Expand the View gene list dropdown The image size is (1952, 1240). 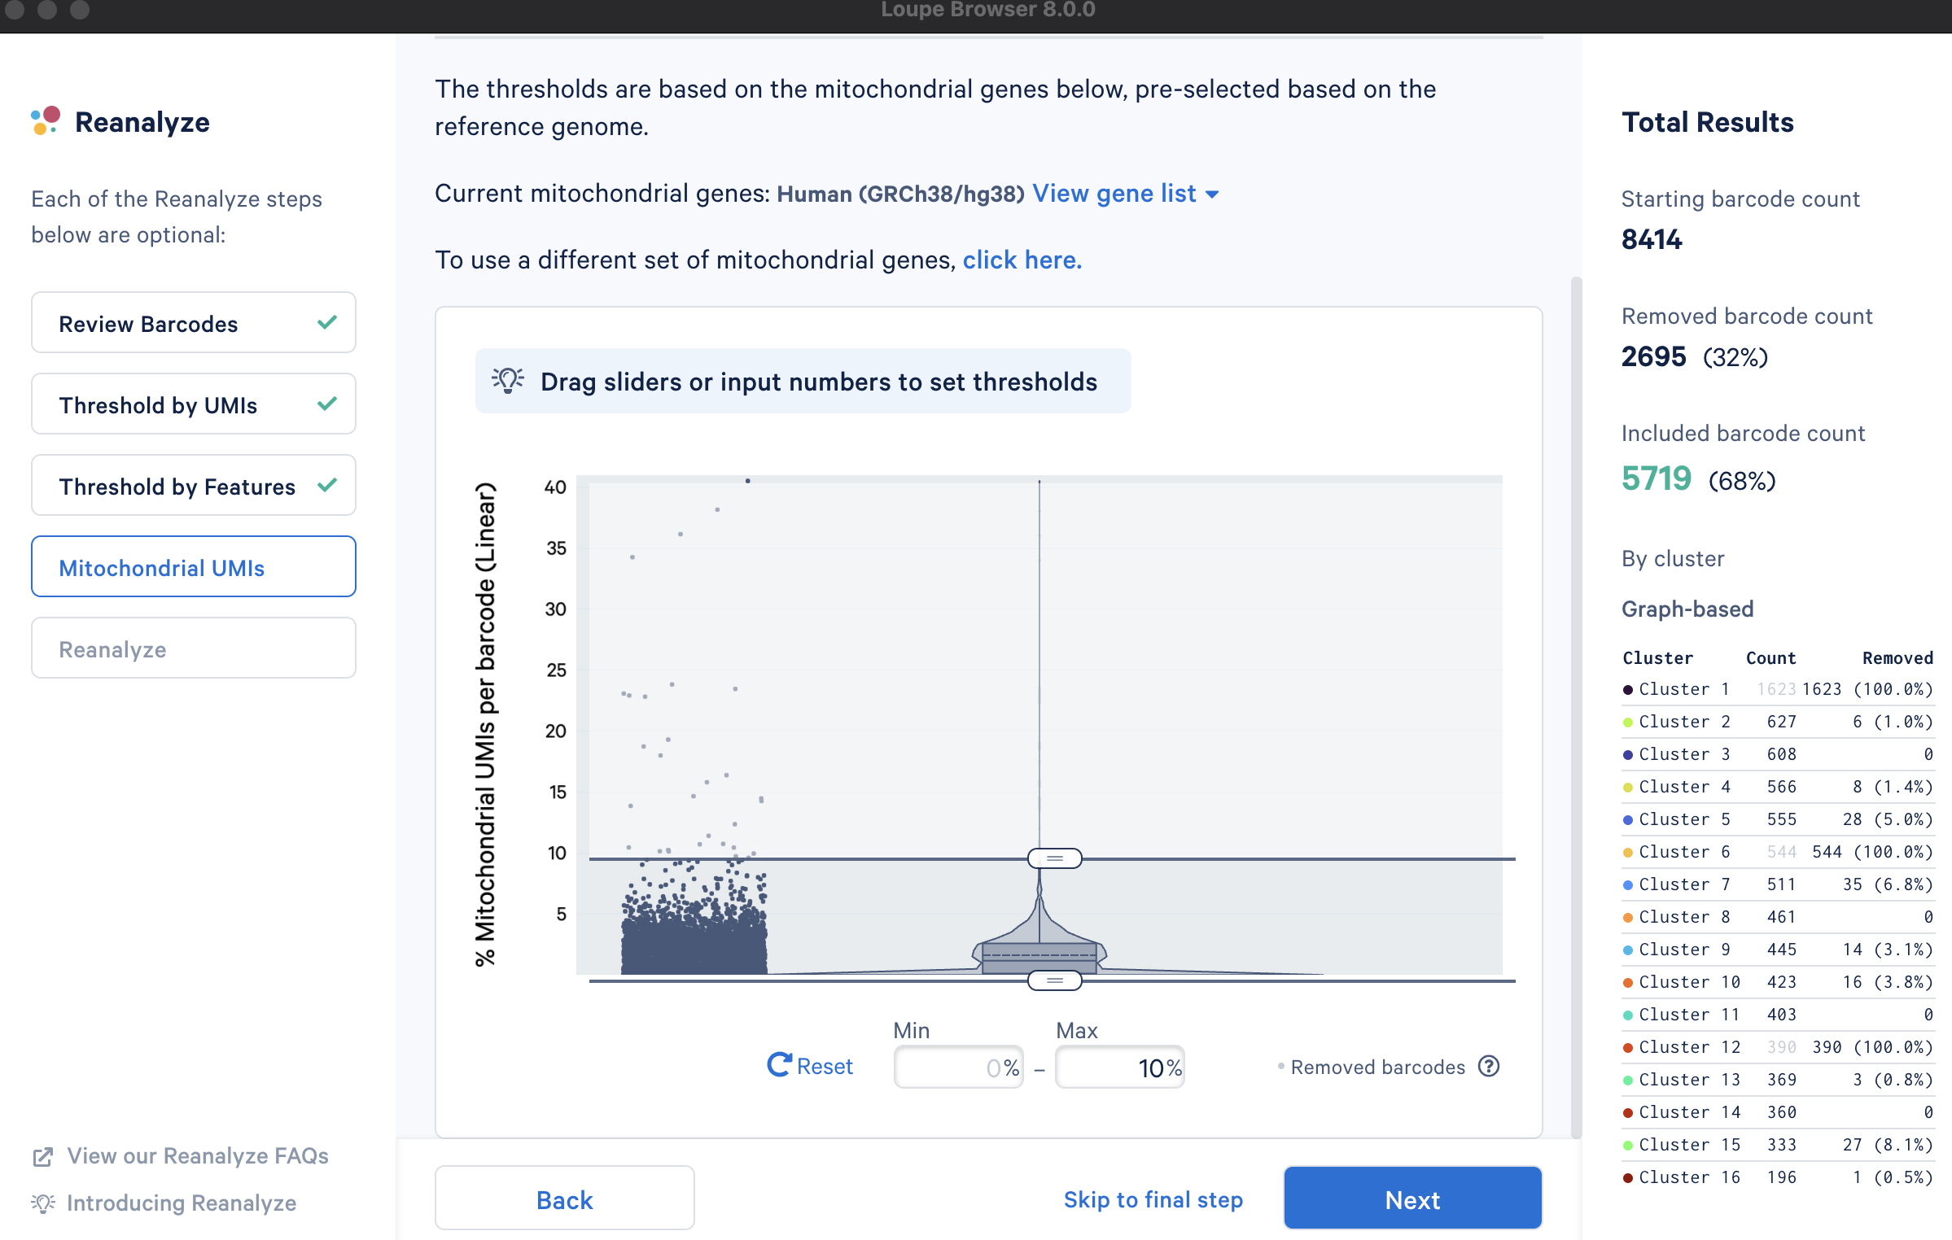click(1125, 193)
